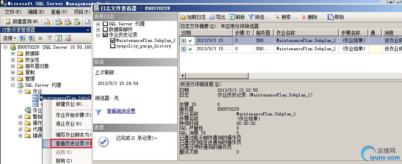Click the SQL Server 代理 agent icon

point(20,85)
